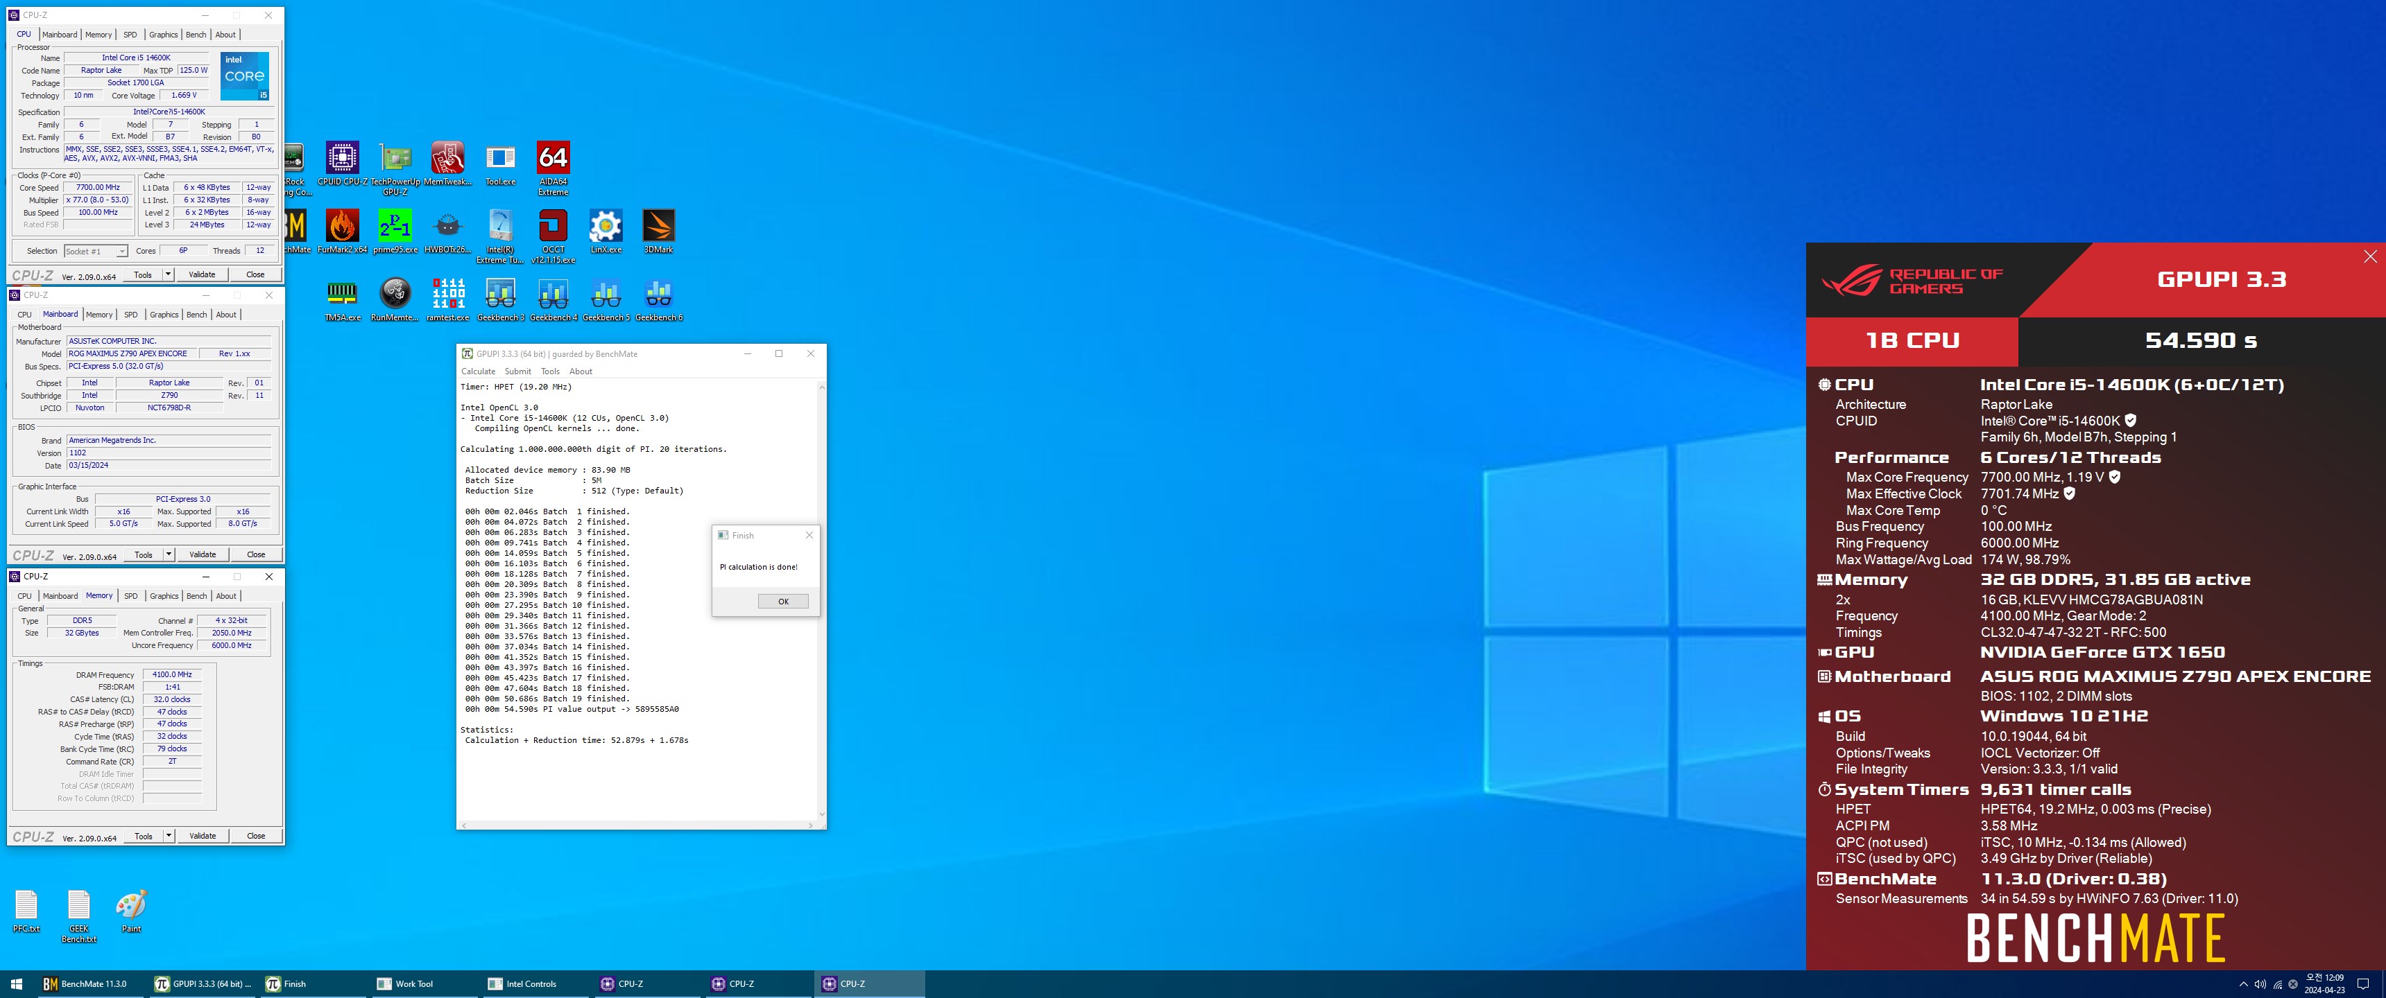The height and width of the screenshot is (998, 2386).
Task: Select prime95.exe desktop icon
Action: pos(395,231)
